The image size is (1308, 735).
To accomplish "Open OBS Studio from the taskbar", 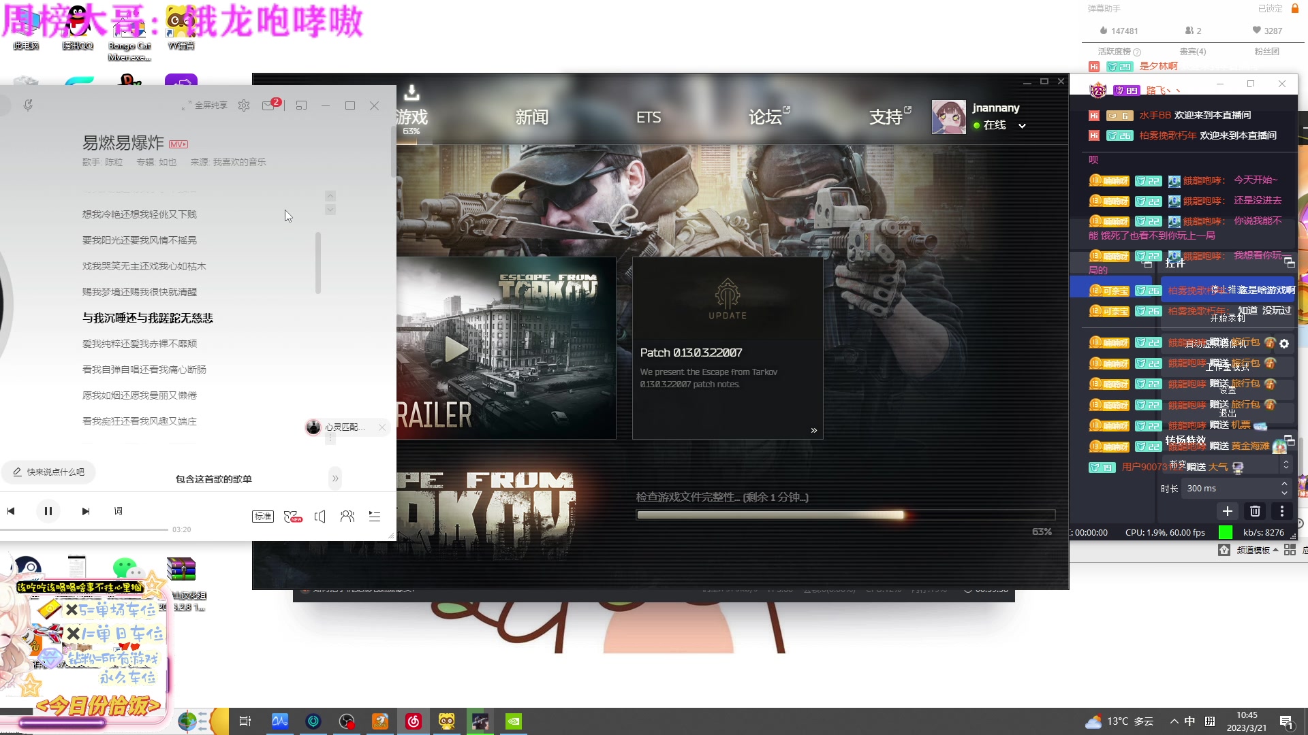I will 347,721.
